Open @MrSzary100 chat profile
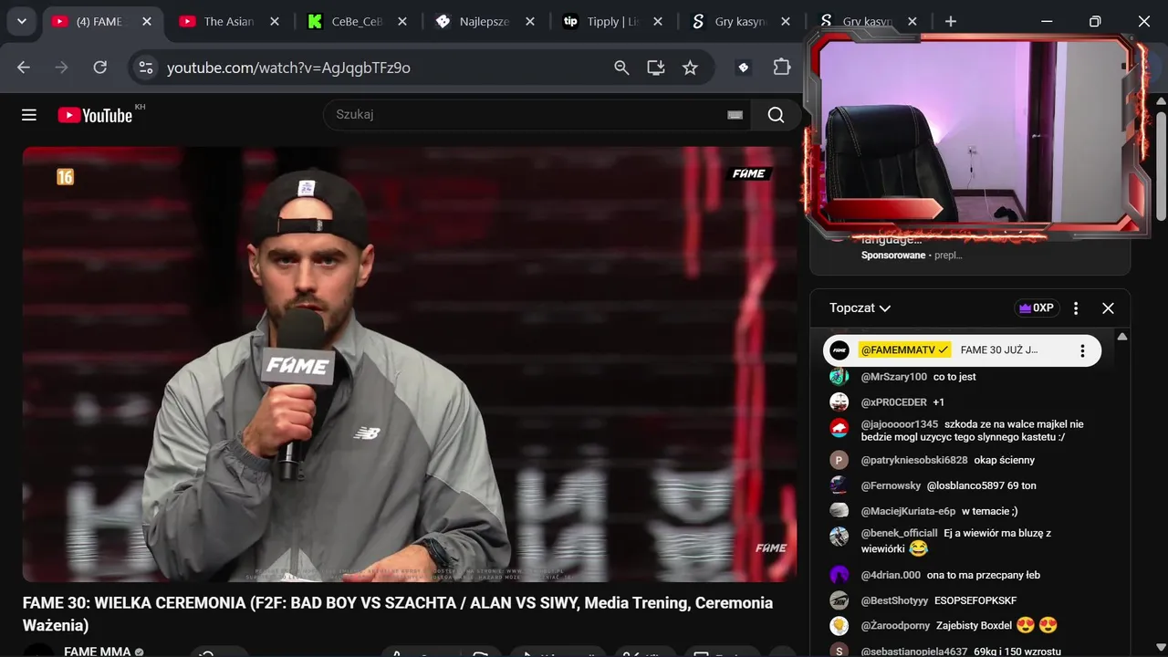The image size is (1168, 657). click(x=893, y=377)
